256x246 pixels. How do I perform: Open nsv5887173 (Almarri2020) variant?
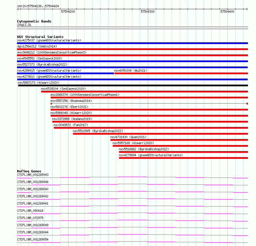[39, 83]
